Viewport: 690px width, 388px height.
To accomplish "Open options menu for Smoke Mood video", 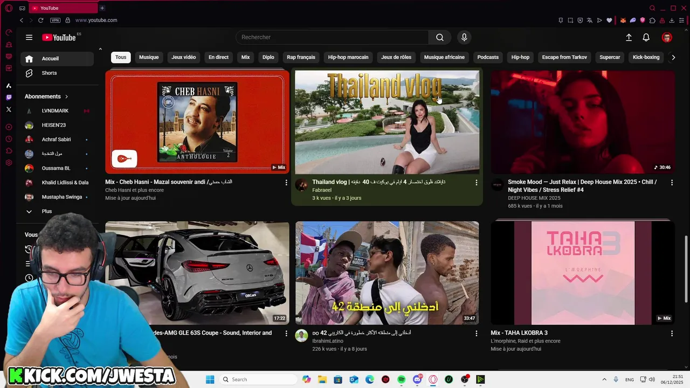I will [672, 183].
